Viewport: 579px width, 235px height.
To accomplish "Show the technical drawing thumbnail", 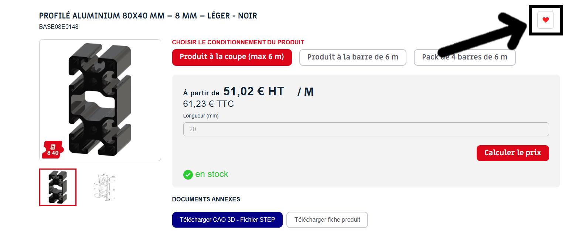I will click(x=103, y=187).
